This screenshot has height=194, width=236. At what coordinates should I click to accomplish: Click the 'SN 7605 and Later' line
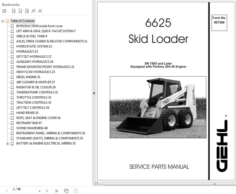(158, 64)
